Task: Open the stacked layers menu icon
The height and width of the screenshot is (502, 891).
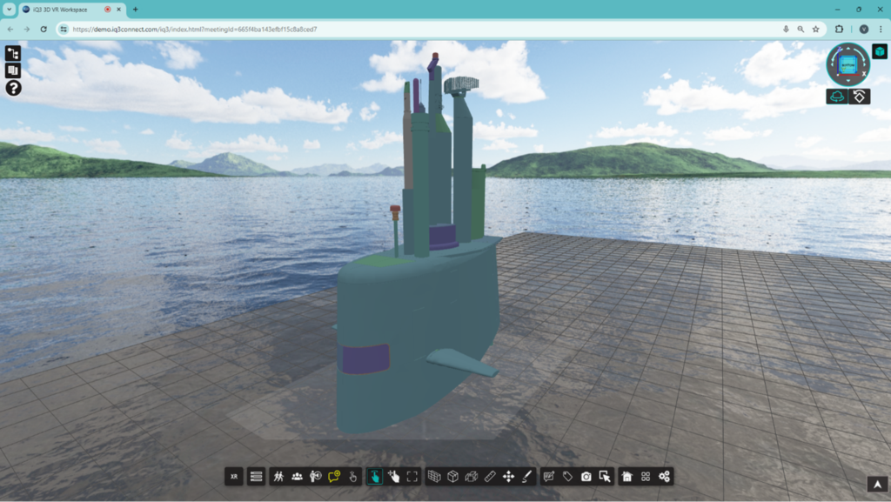Action: pyautogui.click(x=256, y=477)
